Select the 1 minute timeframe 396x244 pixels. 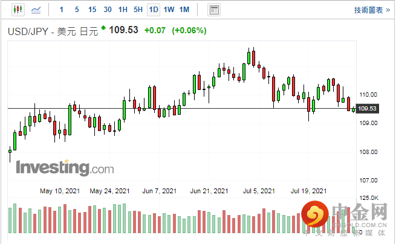click(61, 10)
